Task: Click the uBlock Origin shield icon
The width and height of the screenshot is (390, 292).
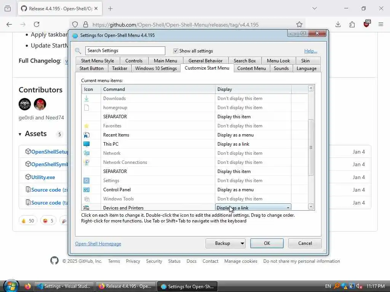Action: coord(367,24)
